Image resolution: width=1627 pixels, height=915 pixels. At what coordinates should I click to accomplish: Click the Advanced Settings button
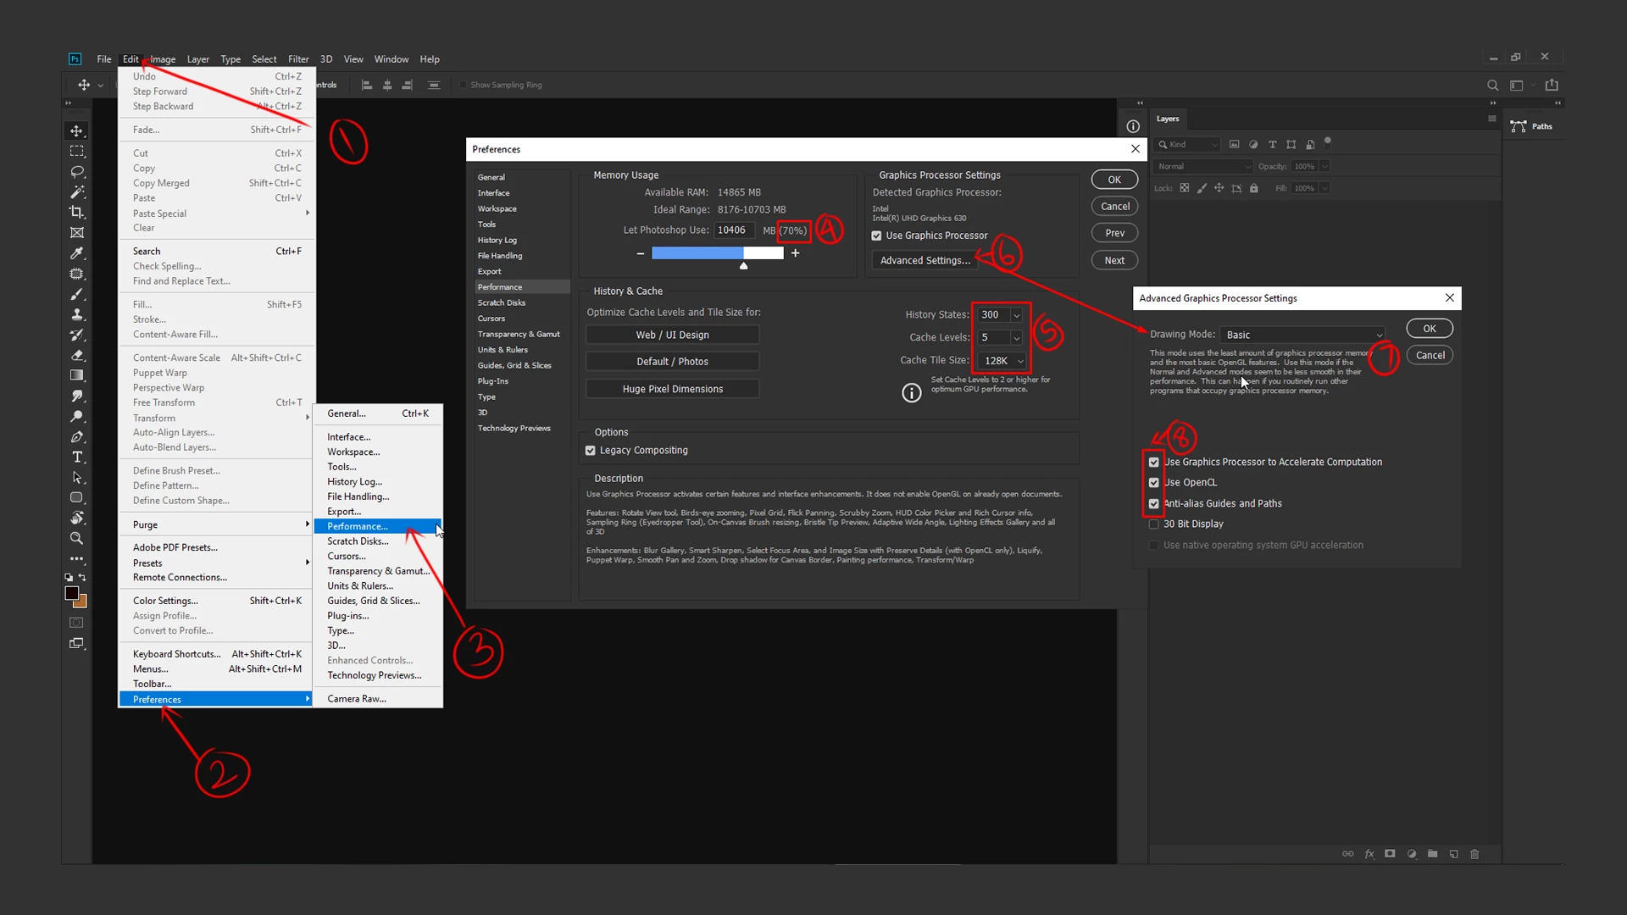click(x=925, y=261)
